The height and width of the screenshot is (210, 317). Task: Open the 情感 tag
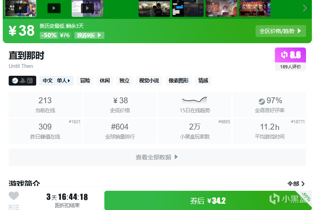pos(203,80)
